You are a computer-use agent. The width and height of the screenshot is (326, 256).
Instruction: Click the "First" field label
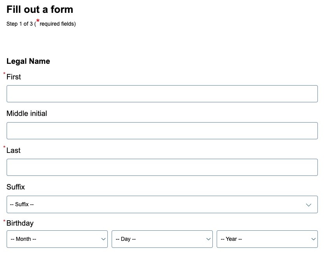coord(14,77)
